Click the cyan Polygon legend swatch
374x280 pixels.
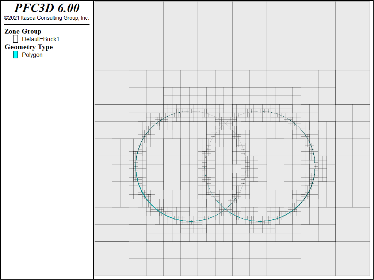15,55
